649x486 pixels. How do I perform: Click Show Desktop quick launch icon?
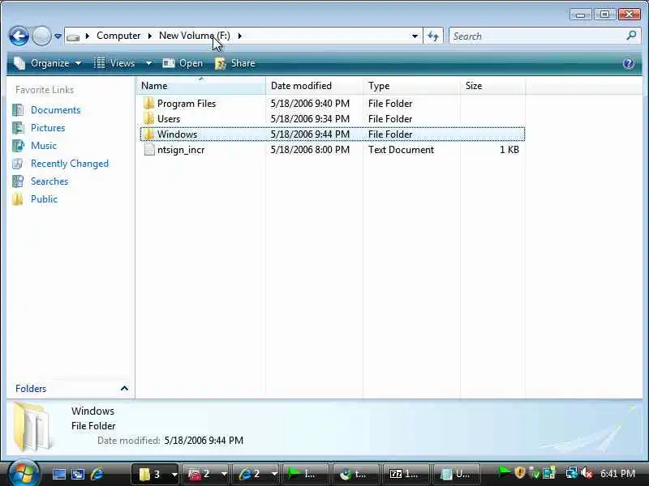[58, 474]
